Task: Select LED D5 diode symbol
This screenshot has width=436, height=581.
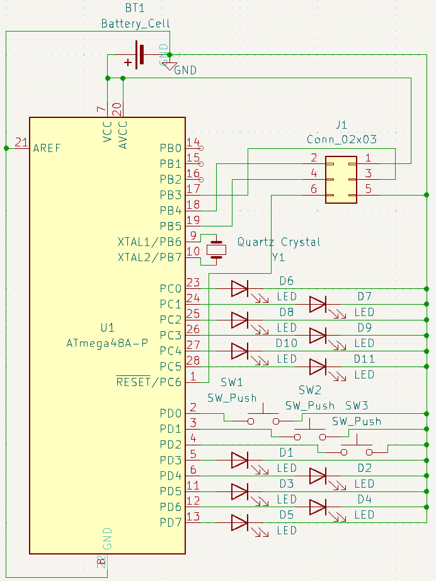Action: click(240, 523)
